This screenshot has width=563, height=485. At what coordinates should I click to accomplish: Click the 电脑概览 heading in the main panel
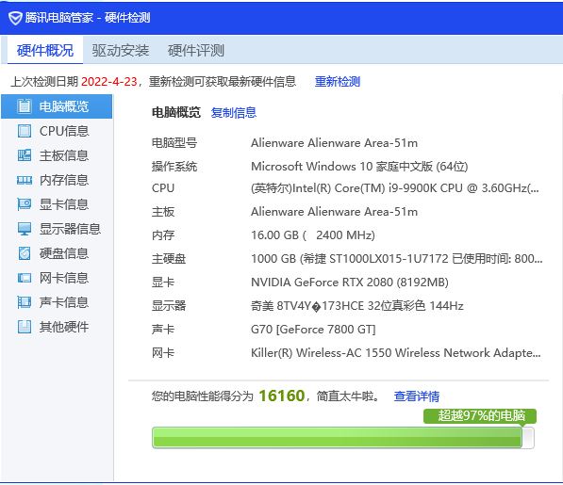[x=176, y=113]
